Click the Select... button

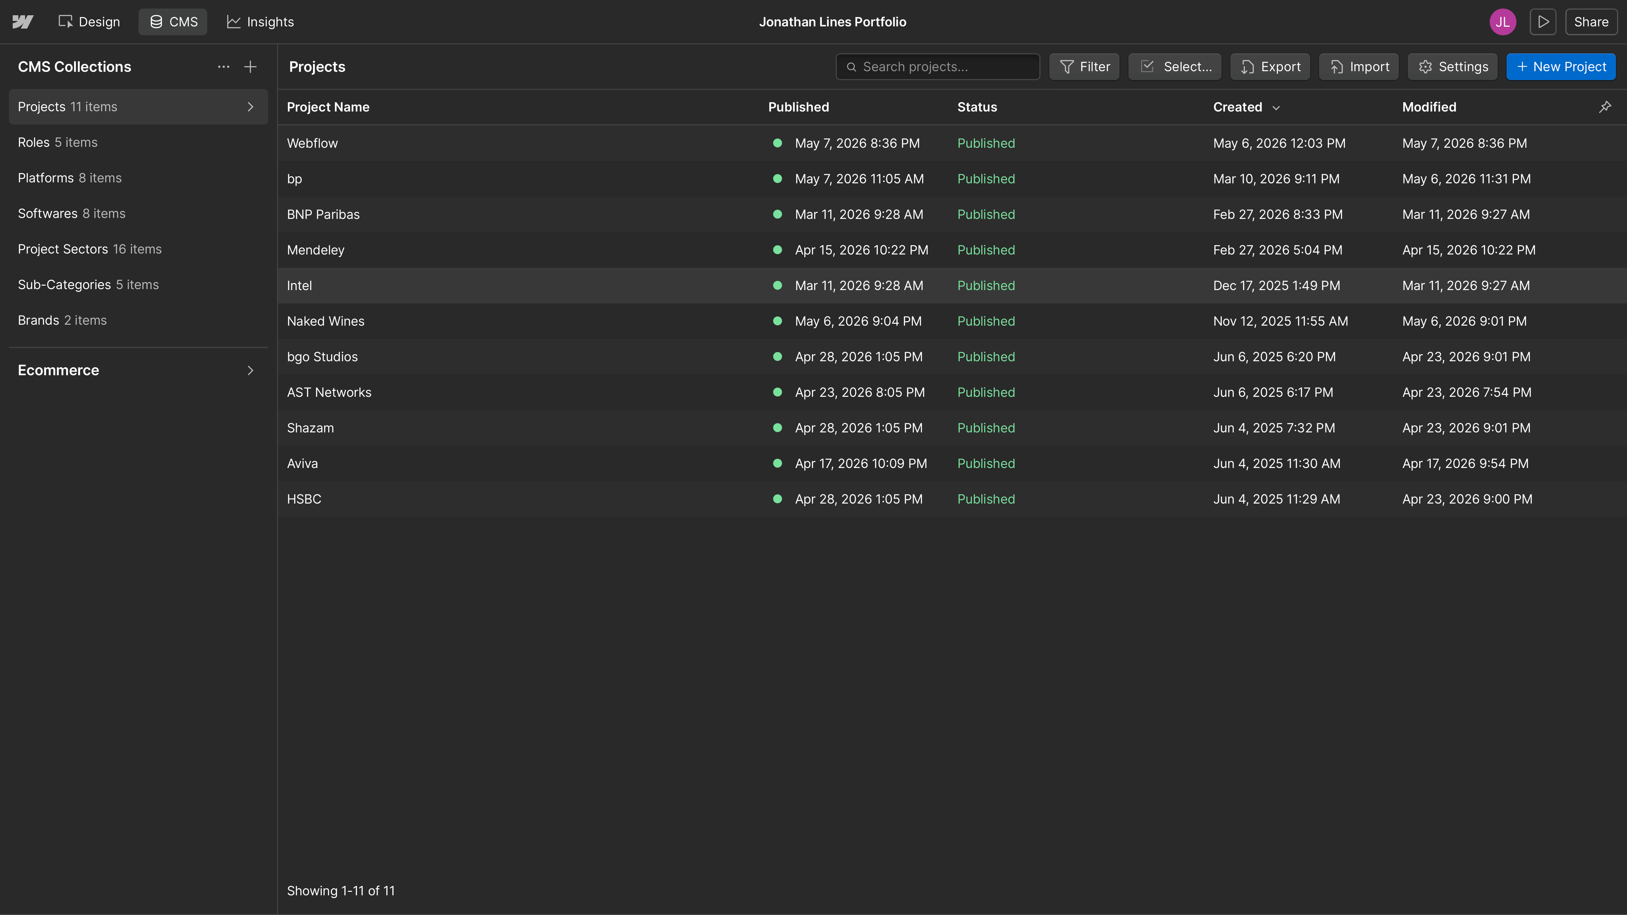tap(1175, 67)
